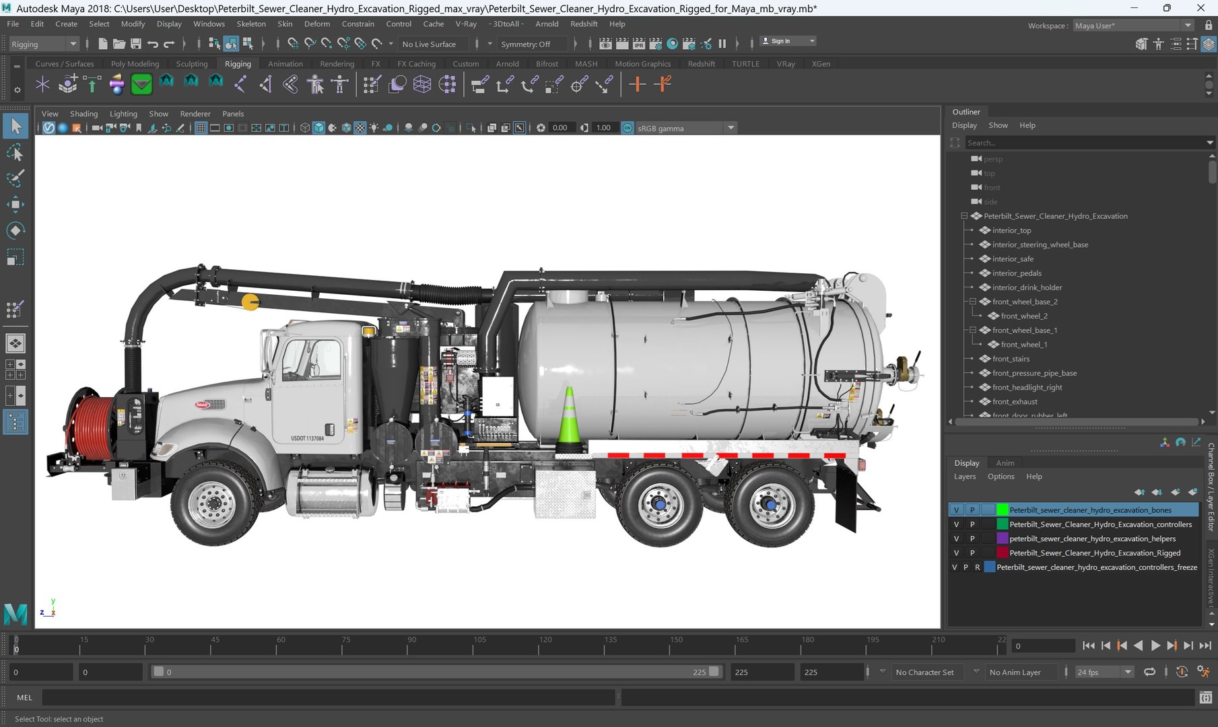Click the Sign In button
The height and width of the screenshot is (727, 1218).
(788, 41)
